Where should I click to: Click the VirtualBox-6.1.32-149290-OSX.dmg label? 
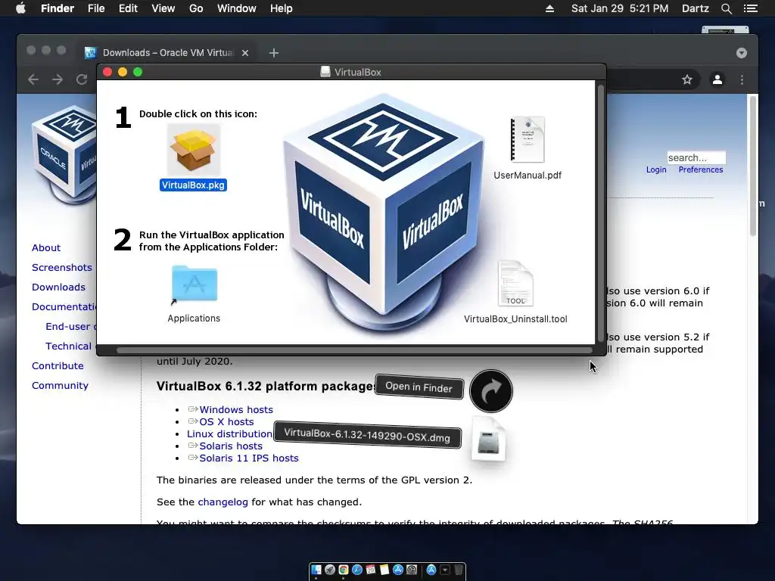coord(367,436)
